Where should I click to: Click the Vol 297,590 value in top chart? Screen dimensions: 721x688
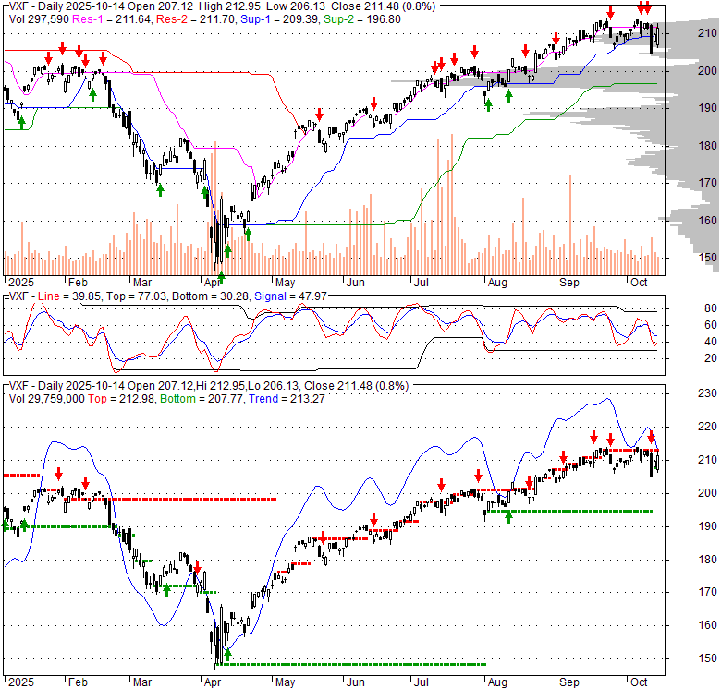[x=39, y=19]
